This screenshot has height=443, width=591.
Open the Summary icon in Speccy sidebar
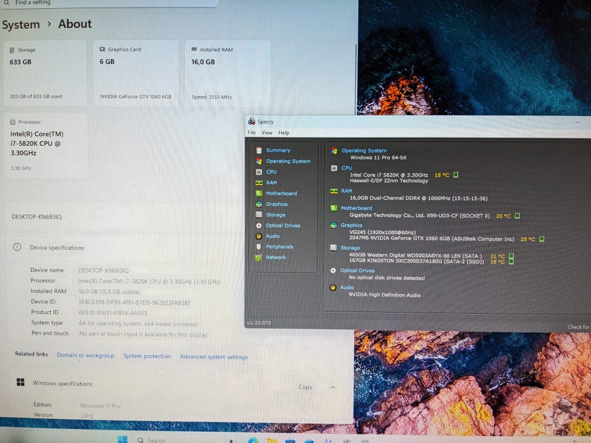259,150
